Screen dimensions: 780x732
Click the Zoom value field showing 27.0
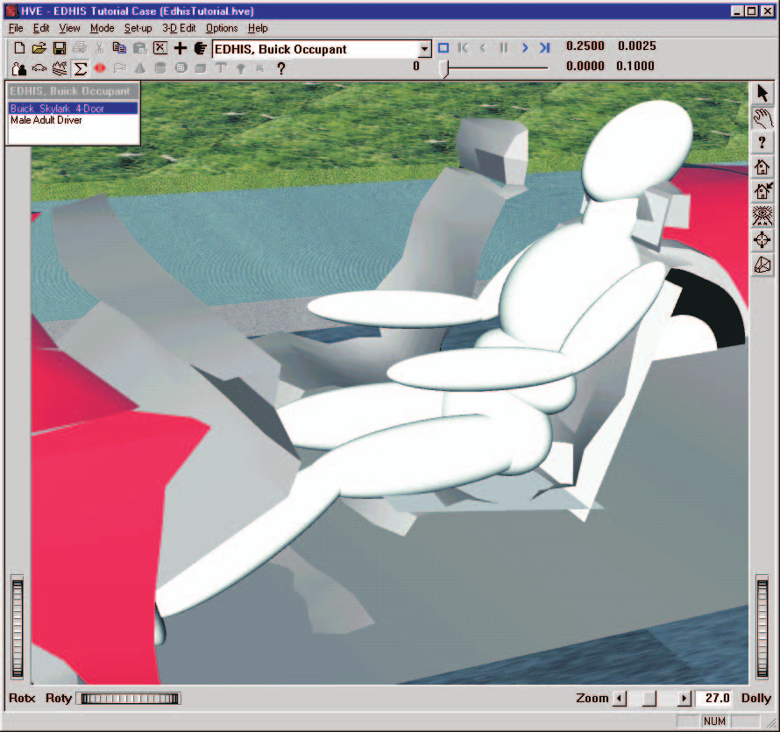[x=714, y=698]
